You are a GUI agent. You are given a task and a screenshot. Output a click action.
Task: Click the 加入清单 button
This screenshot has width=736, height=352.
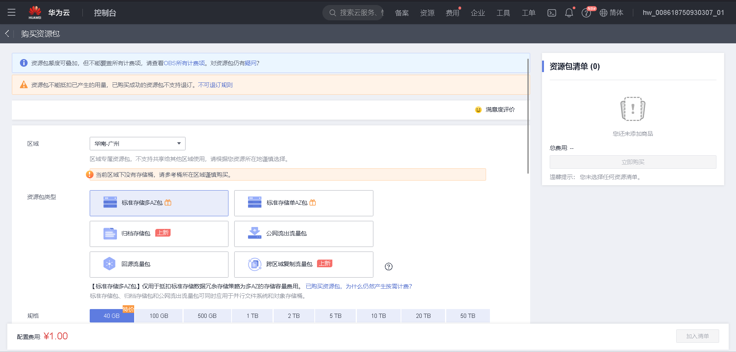(697, 336)
